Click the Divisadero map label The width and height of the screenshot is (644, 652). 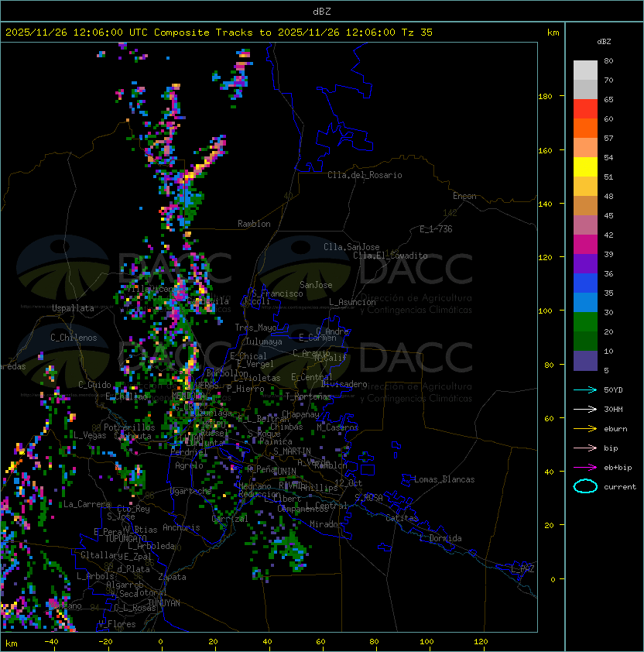click(x=344, y=384)
